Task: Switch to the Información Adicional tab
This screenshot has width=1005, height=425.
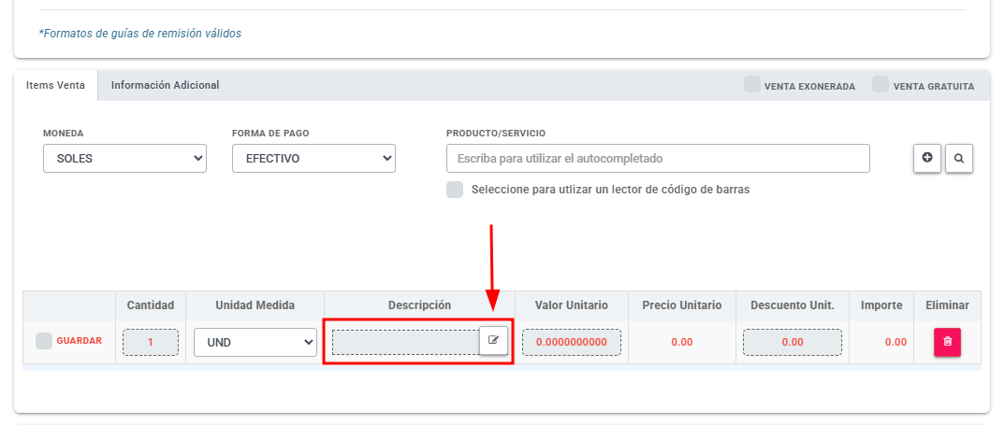Action: point(166,85)
